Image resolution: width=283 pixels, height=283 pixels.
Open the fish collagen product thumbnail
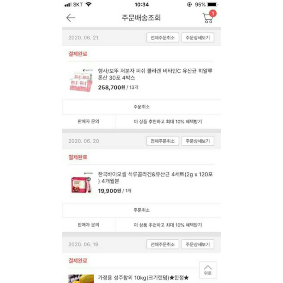(81, 80)
